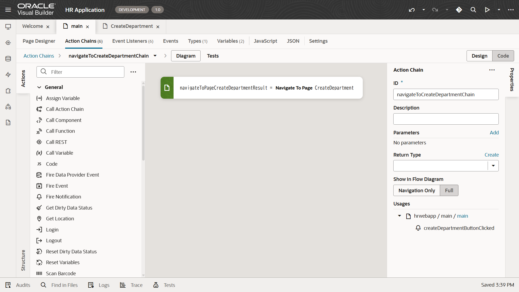Switch editor to Code mode
The height and width of the screenshot is (292, 519).
(503, 56)
